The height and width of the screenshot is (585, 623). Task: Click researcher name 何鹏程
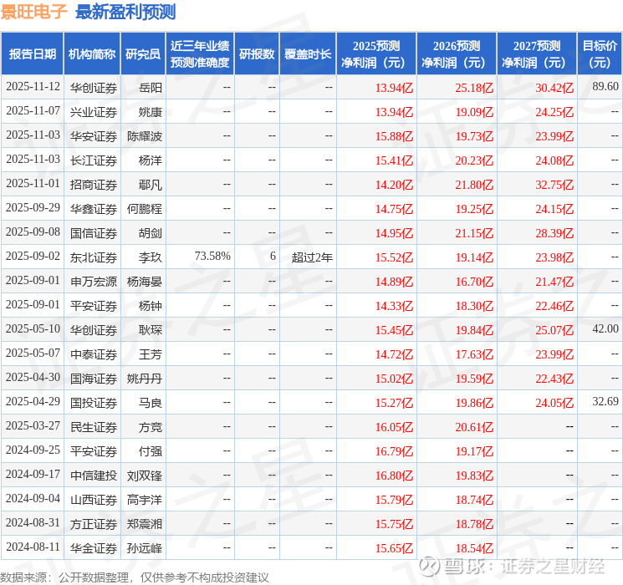pos(145,209)
